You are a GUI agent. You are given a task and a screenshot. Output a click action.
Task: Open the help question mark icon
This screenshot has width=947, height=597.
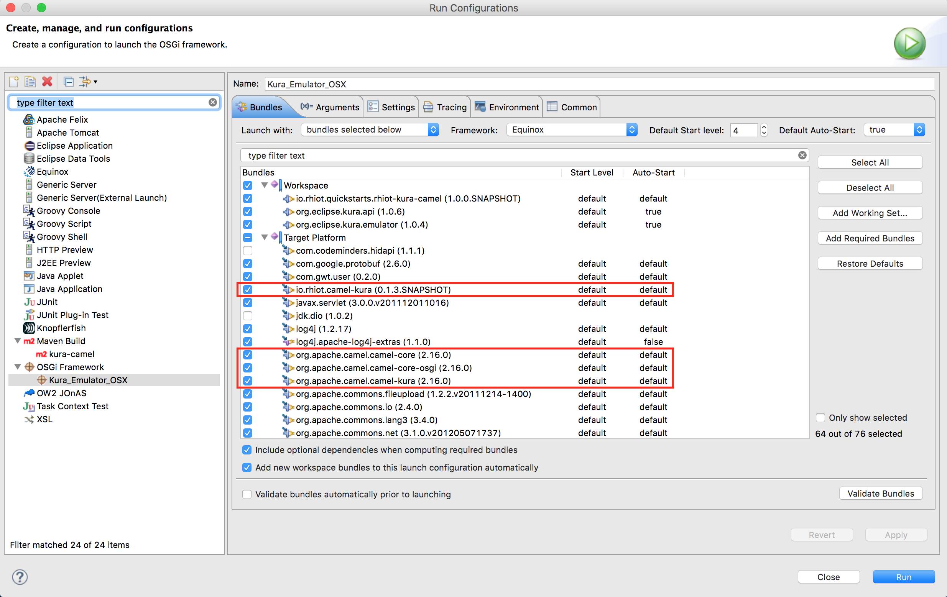click(x=20, y=577)
